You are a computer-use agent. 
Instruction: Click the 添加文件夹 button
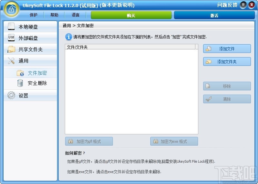point(227,62)
